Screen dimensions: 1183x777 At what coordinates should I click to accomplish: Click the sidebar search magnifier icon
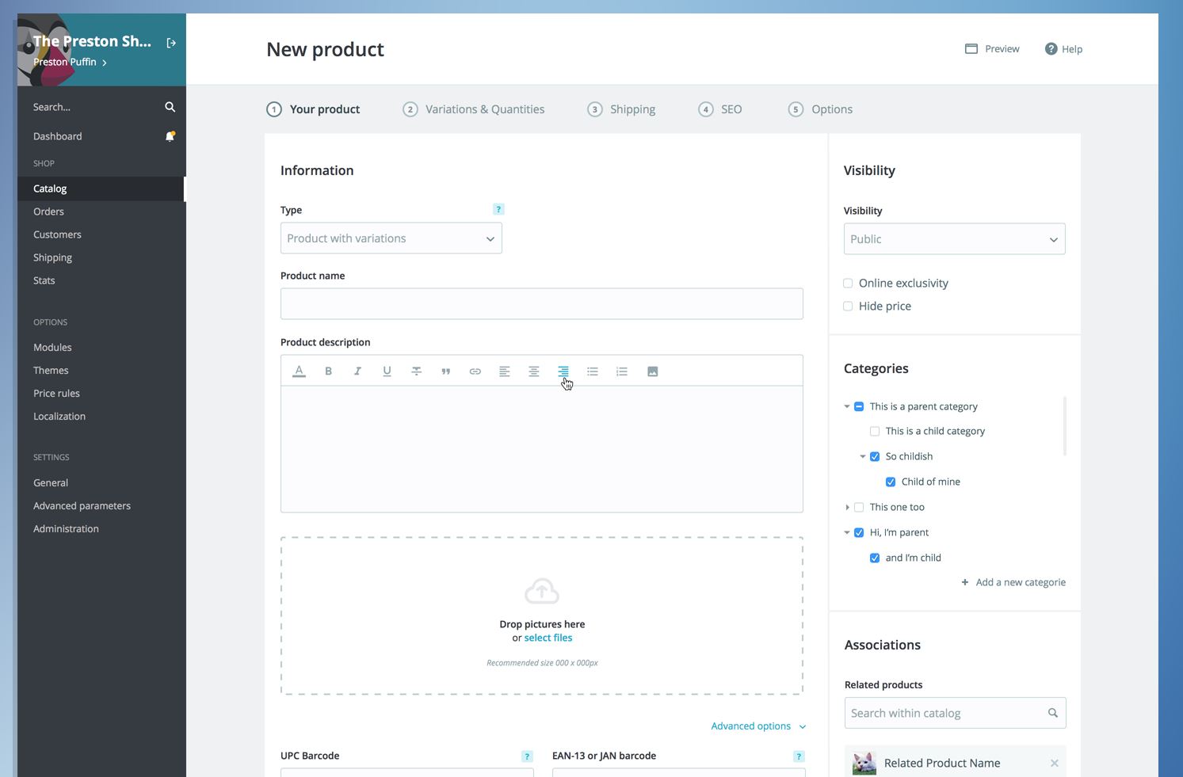coord(170,107)
